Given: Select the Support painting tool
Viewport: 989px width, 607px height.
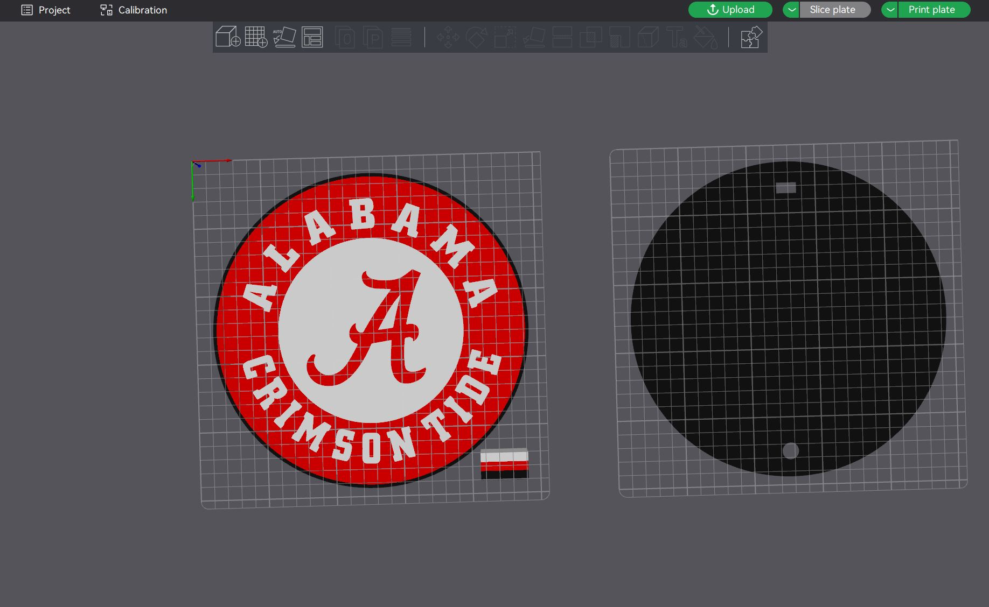Looking at the screenshot, I should tap(619, 37).
